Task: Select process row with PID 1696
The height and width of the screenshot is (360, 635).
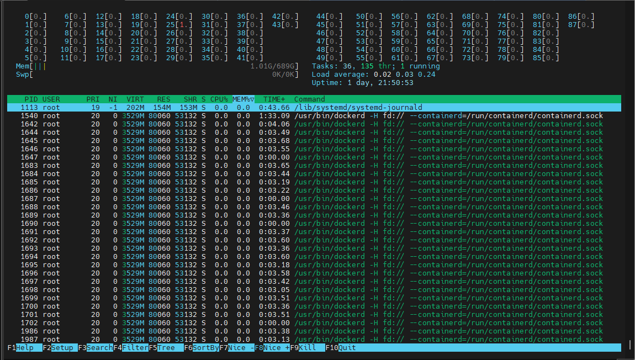Action: (x=314, y=273)
